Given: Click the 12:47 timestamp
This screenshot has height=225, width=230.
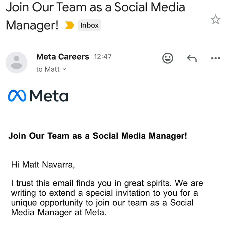Looking at the screenshot, I should 103,57.
